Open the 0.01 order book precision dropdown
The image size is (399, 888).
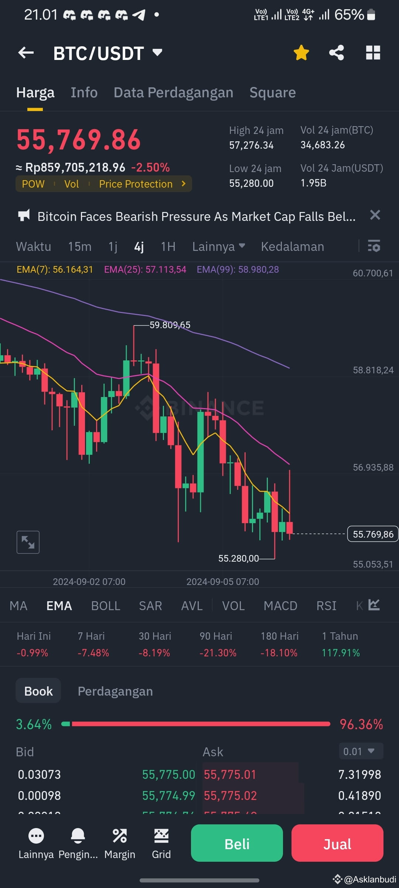click(361, 751)
